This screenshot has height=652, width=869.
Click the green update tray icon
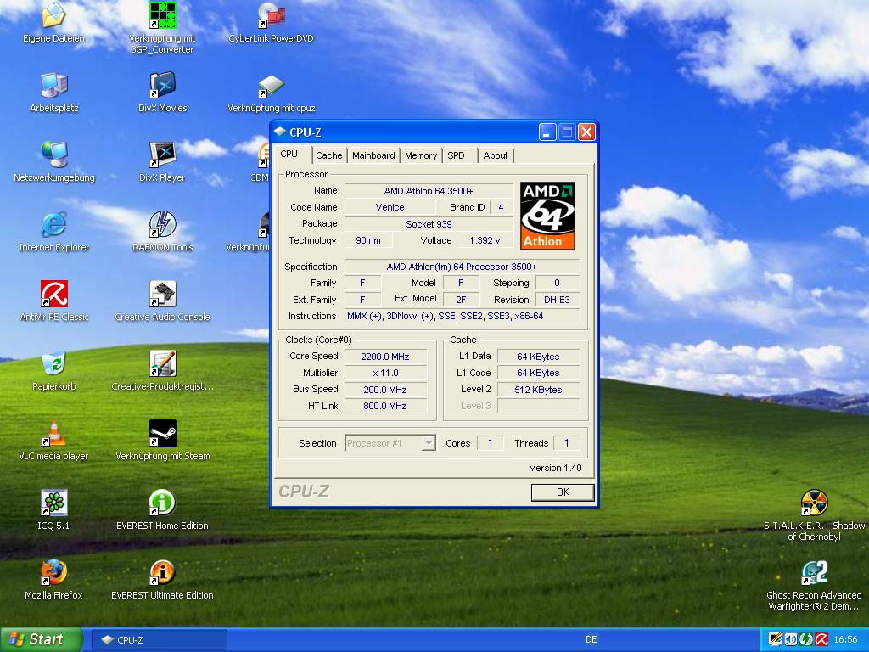pyautogui.click(x=806, y=639)
